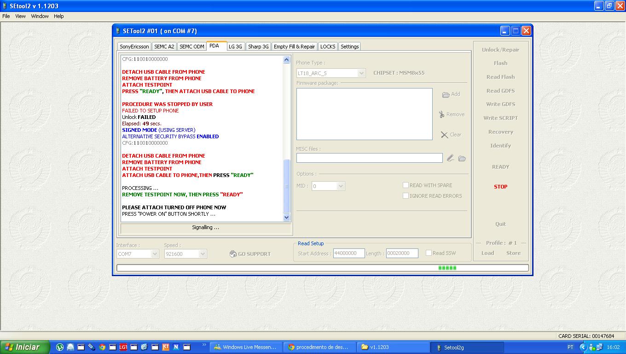
Task: Open the blue N quick launch icon
Action: (x=176, y=347)
